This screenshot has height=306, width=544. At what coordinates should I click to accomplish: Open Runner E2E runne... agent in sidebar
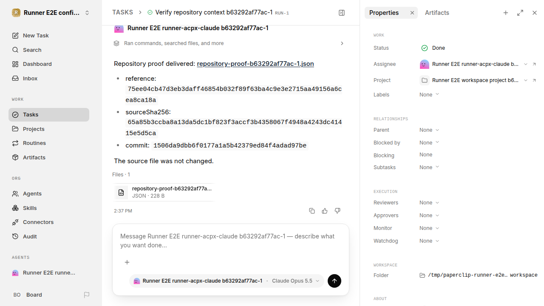tap(49, 272)
